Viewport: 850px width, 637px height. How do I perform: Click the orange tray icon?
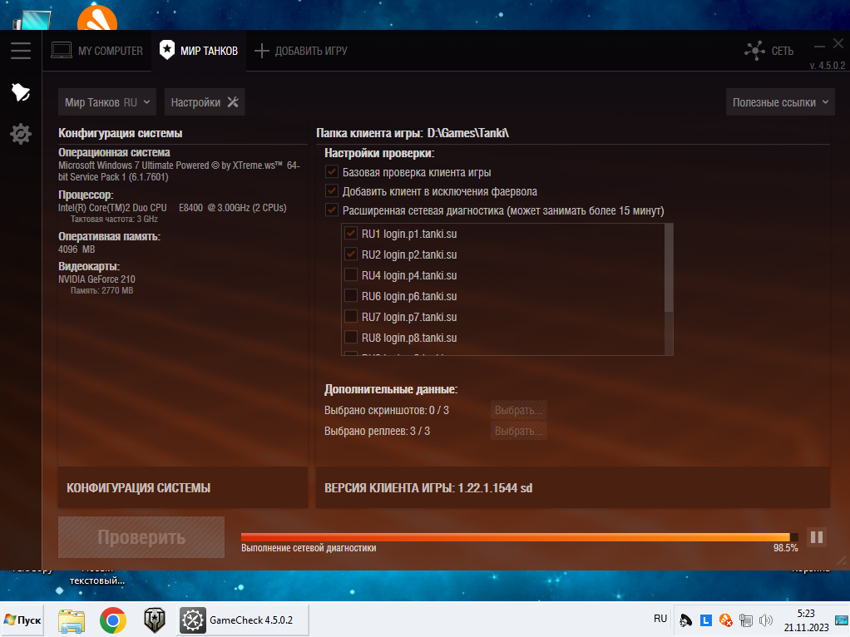[x=726, y=620]
